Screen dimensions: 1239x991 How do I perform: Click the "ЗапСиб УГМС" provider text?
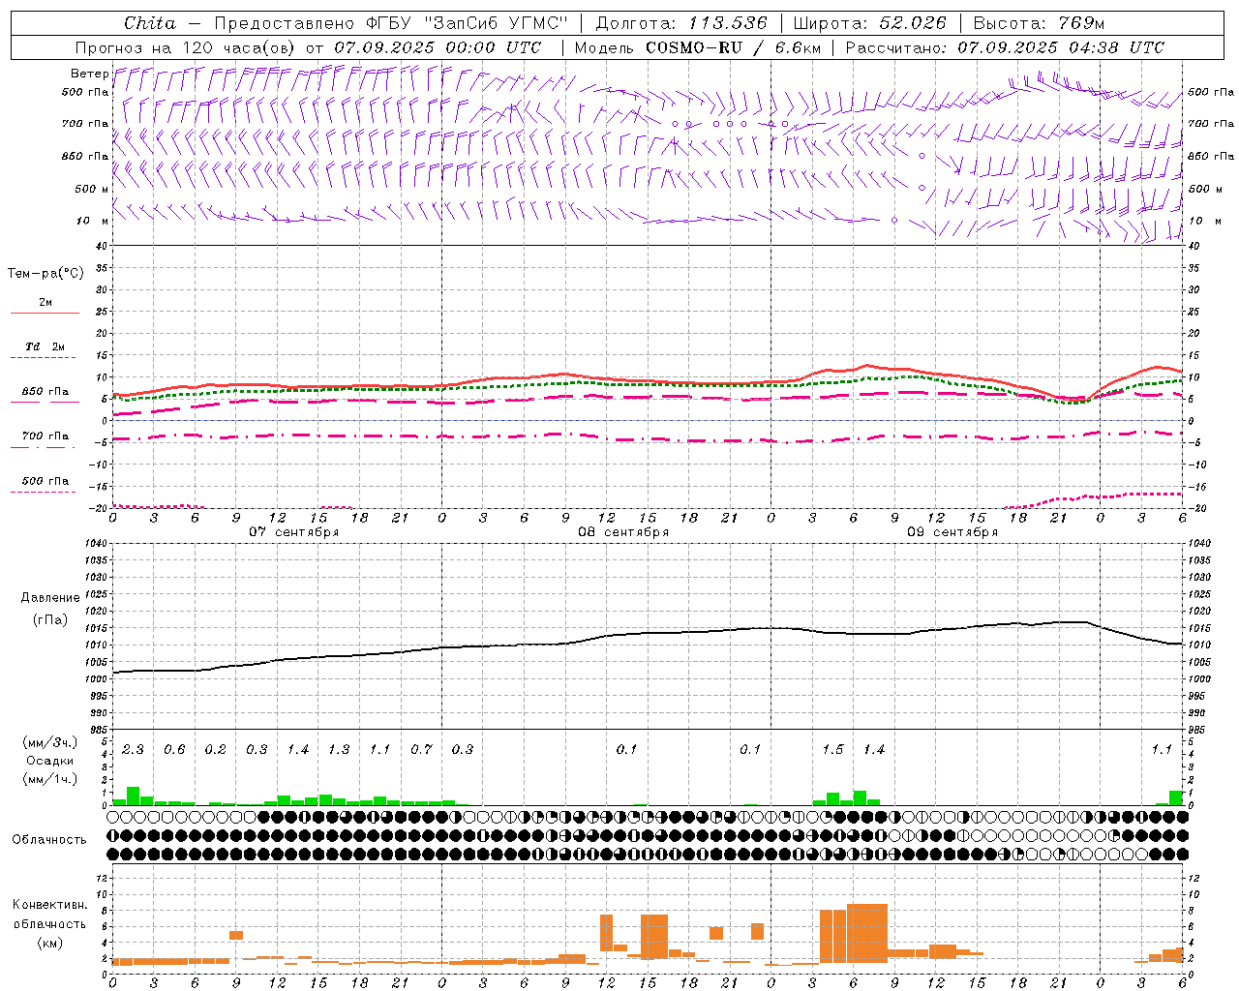497,23
